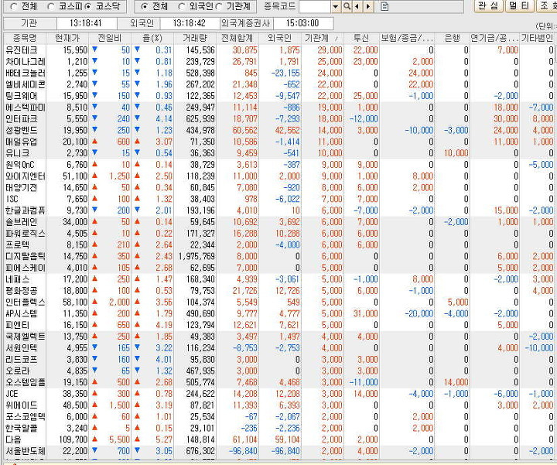Select stock row 와이지엔터

coord(278,176)
